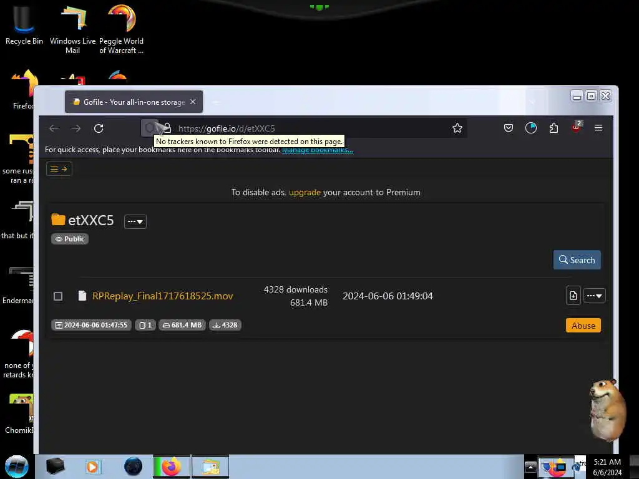Open the RPReplay_Final1717618525.mov file link
The width and height of the screenshot is (639, 479).
163,296
